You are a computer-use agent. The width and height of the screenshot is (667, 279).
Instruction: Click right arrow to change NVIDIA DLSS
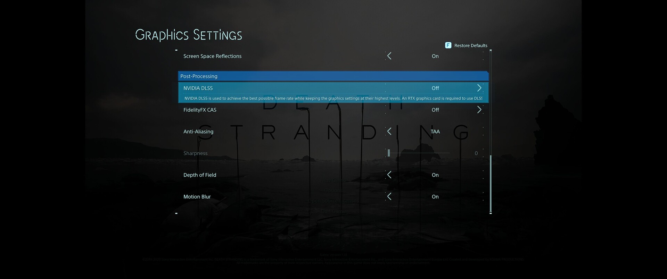tap(479, 88)
